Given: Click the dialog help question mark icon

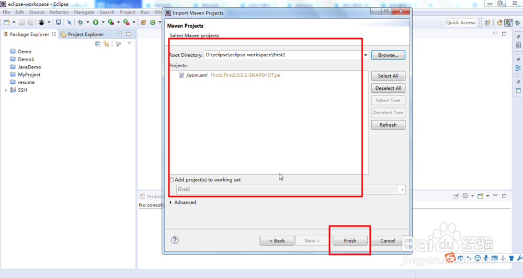Looking at the screenshot, I should point(175,240).
